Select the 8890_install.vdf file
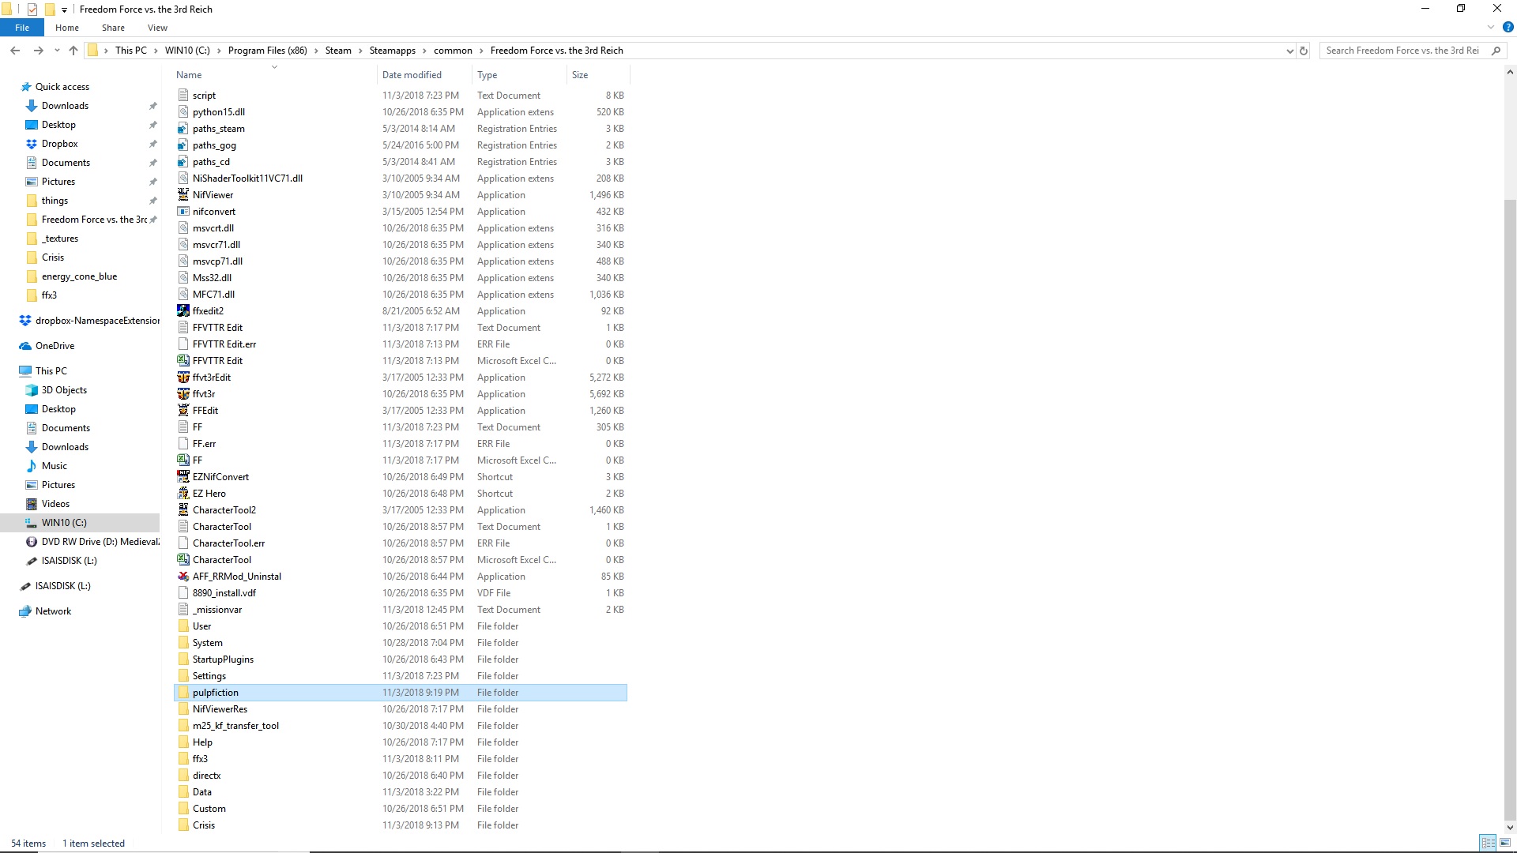The image size is (1517, 853). (400, 593)
